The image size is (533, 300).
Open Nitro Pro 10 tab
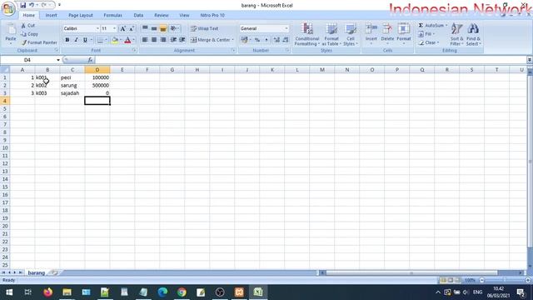212,15
